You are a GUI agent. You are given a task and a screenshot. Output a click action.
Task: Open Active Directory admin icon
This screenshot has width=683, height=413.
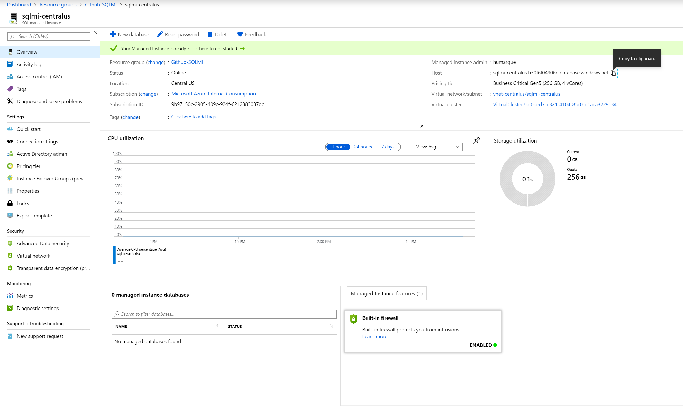pyautogui.click(x=10, y=154)
